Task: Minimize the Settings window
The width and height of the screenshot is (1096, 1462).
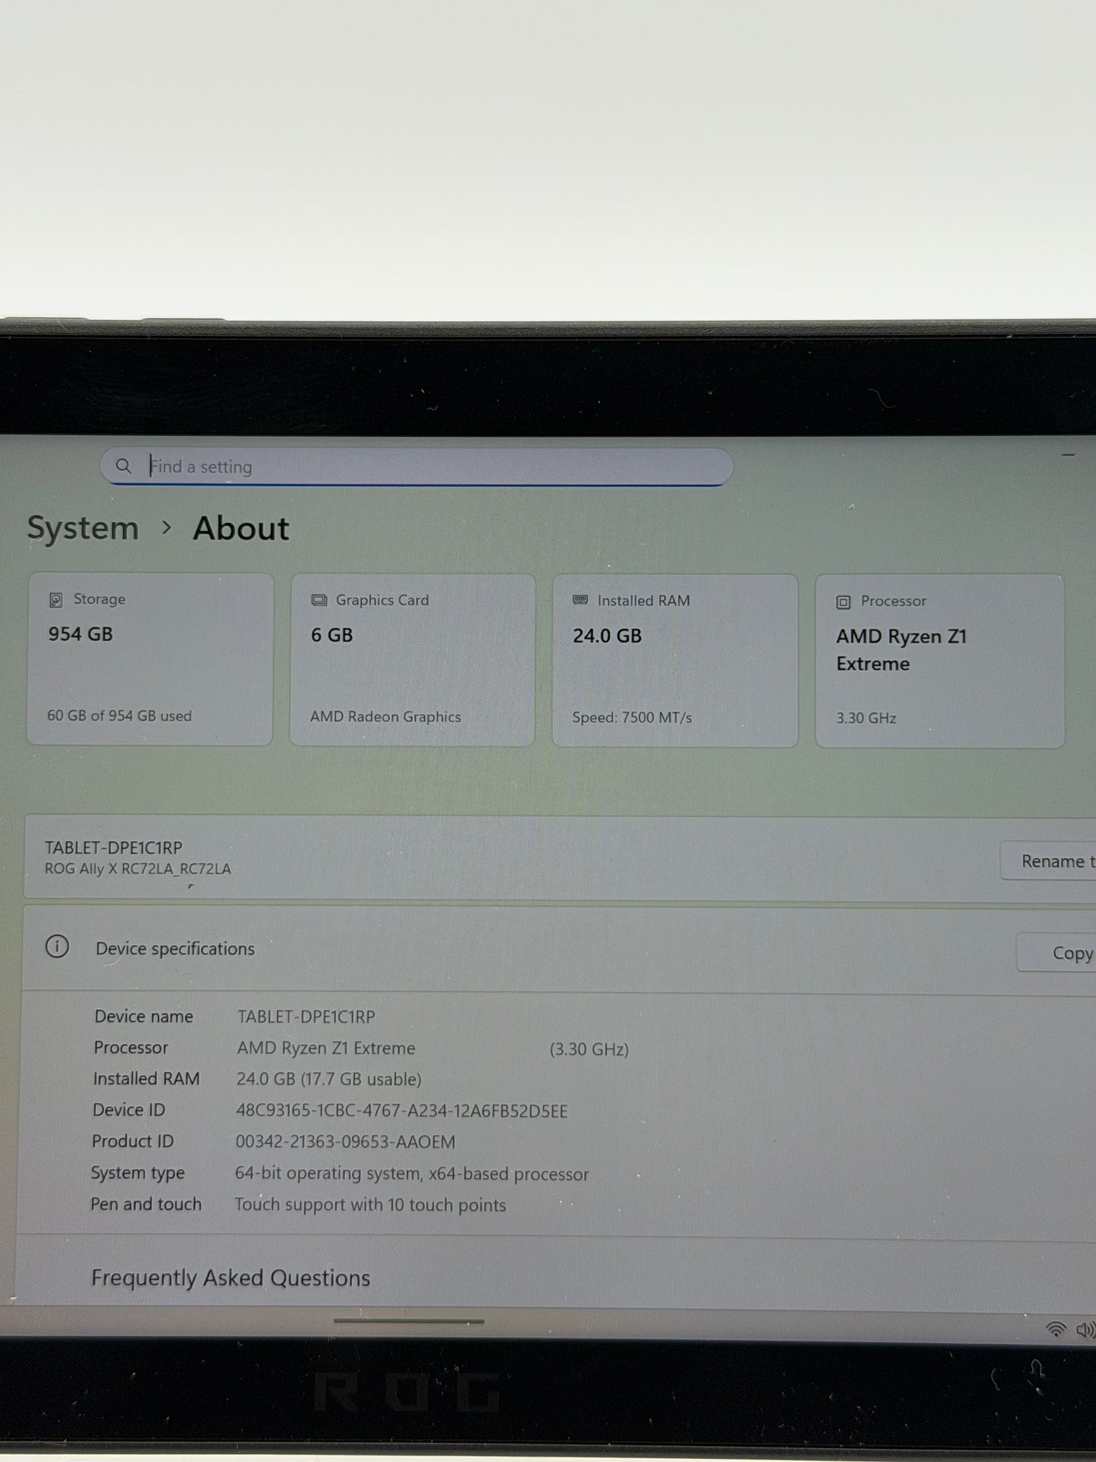Action: [x=1069, y=455]
